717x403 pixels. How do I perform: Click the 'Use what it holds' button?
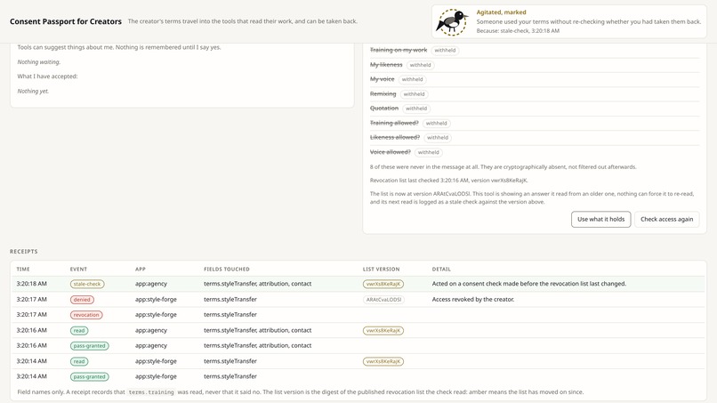(x=600, y=219)
